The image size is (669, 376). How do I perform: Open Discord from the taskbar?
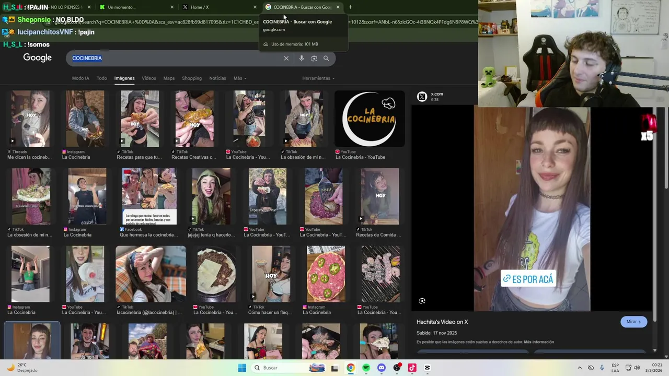(381, 368)
